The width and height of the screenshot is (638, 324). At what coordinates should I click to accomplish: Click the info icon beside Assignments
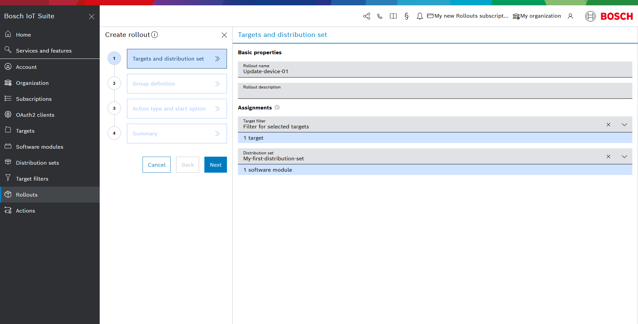[277, 108]
